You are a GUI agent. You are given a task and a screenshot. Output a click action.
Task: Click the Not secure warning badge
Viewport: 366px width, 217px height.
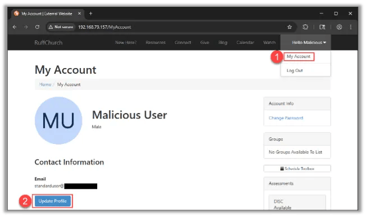pos(61,27)
